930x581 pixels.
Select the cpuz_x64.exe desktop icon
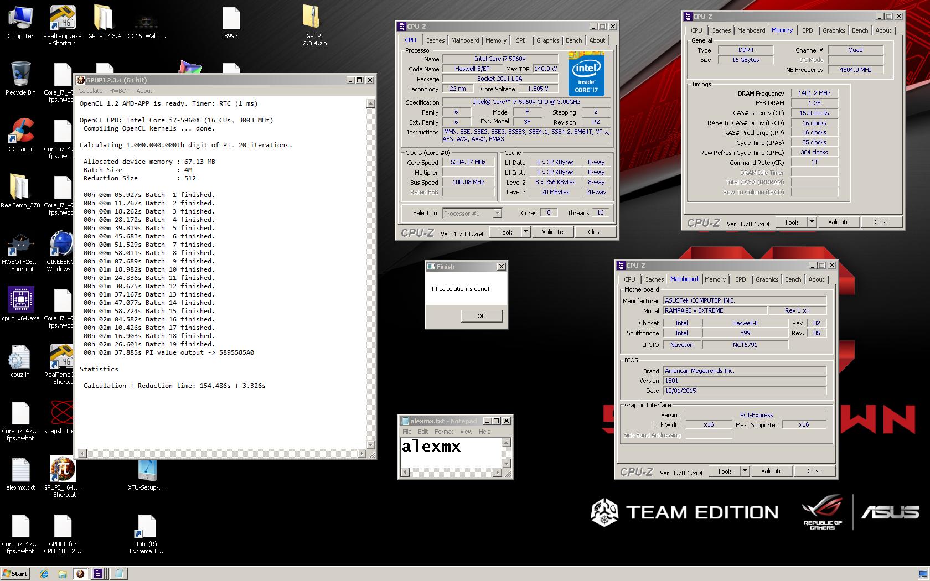click(20, 304)
